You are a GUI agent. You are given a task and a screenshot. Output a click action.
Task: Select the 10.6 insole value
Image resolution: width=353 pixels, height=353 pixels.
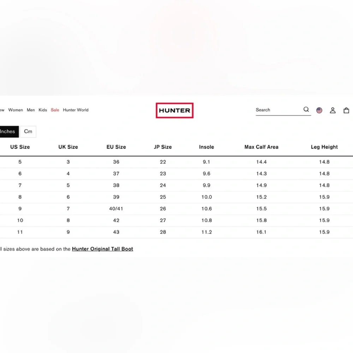point(207,209)
